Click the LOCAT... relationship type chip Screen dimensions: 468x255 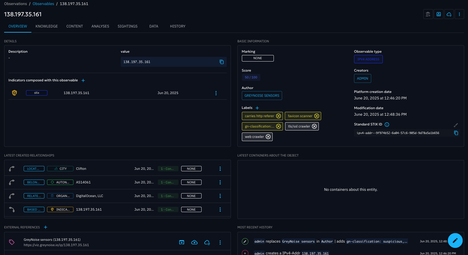(34, 169)
